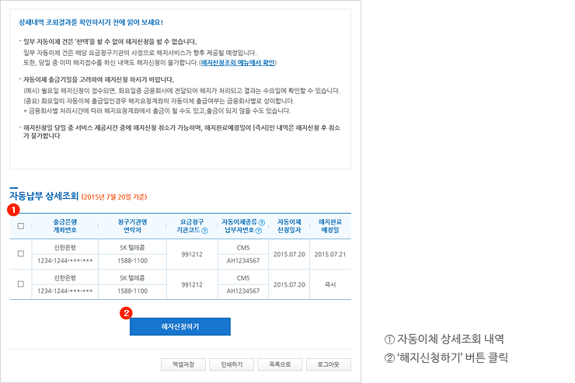Click the 해지완료 예정일 column header
The height and width of the screenshot is (383, 575).
coord(329,226)
